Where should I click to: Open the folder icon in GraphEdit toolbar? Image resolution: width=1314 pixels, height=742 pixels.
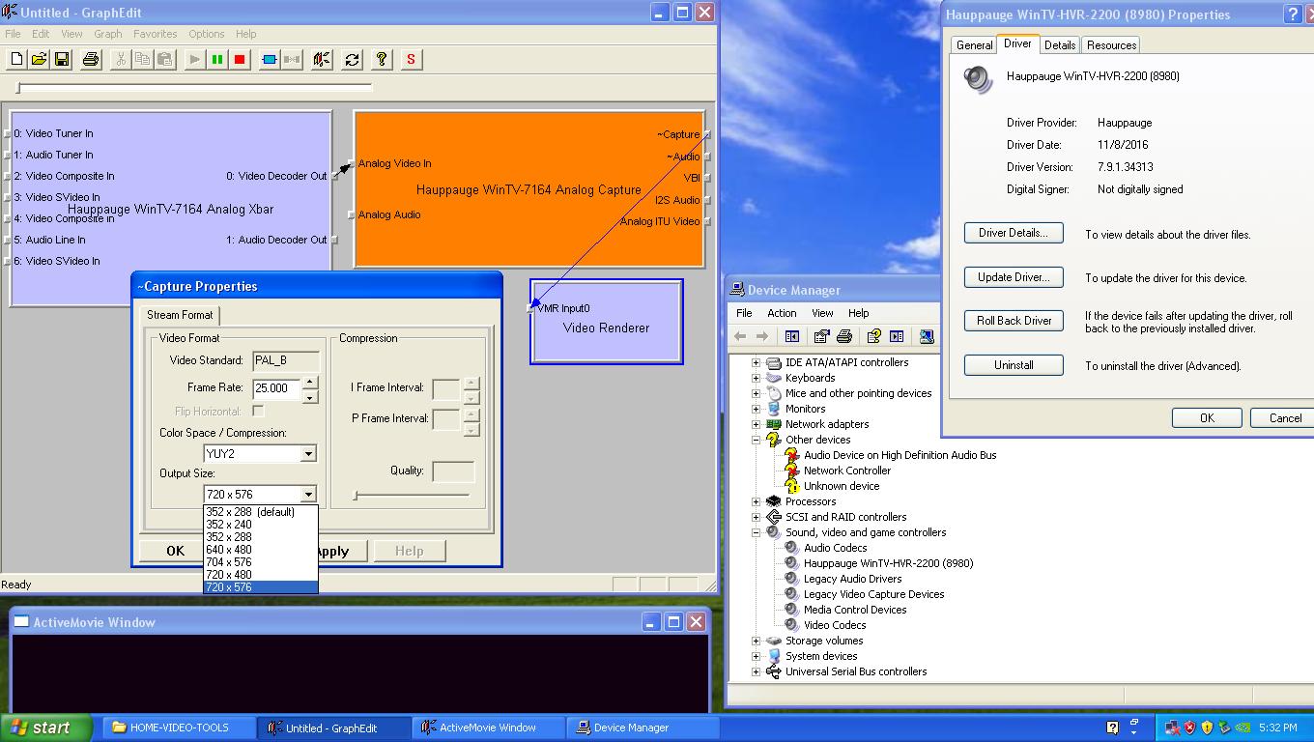pos(39,60)
